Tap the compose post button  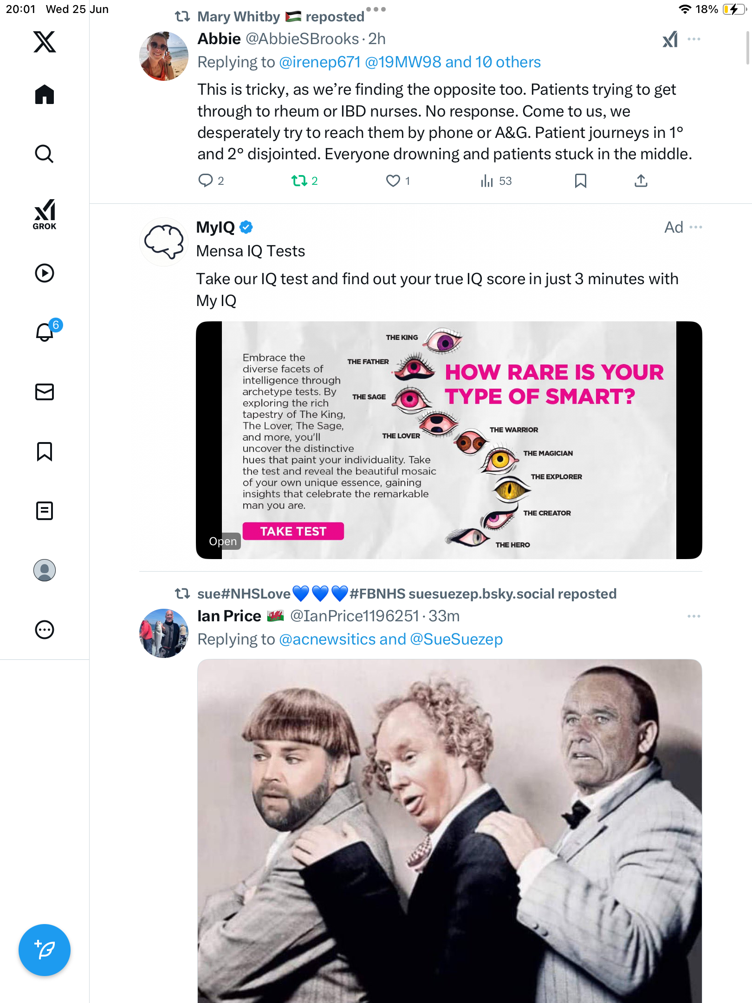pos(45,950)
